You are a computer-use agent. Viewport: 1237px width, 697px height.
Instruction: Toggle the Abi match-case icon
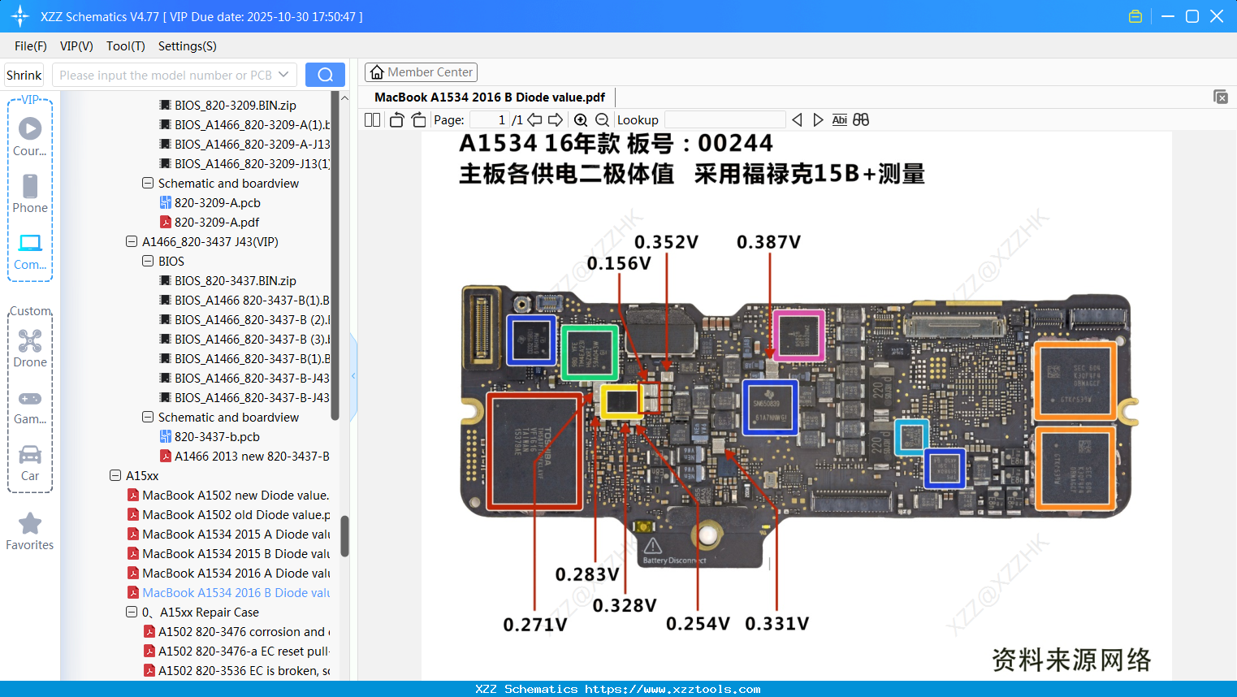click(840, 119)
